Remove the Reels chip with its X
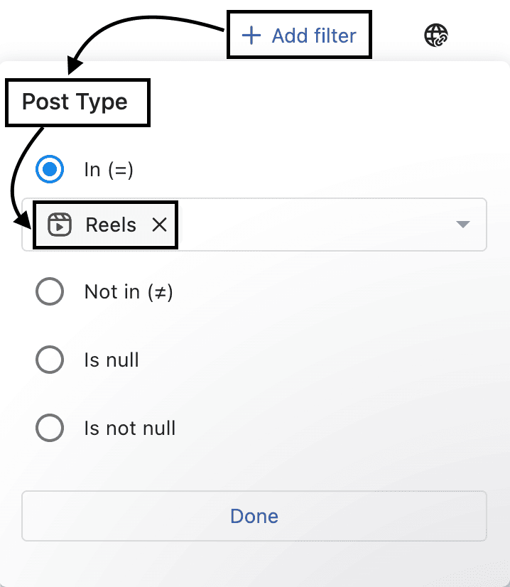 tap(160, 225)
